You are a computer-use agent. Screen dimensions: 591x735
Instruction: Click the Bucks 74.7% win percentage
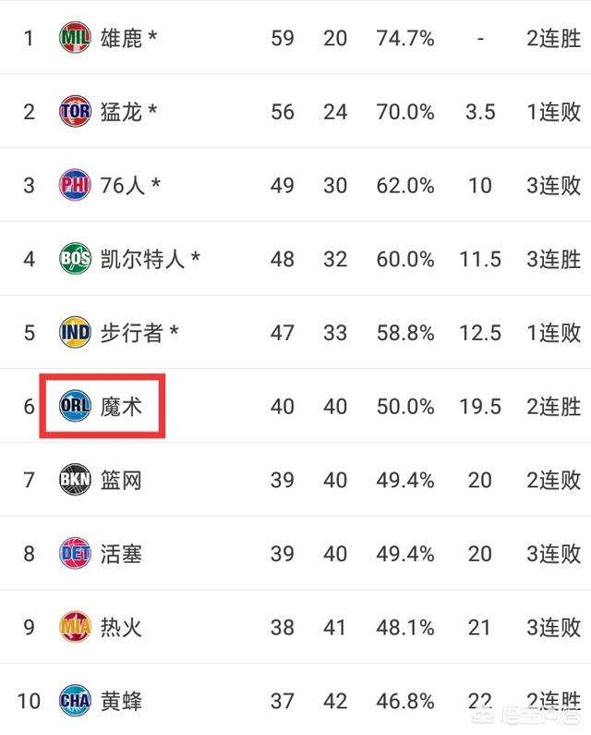click(x=405, y=38)
